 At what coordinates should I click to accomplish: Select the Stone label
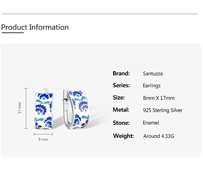pyautogui.click(x=121, y=123)
